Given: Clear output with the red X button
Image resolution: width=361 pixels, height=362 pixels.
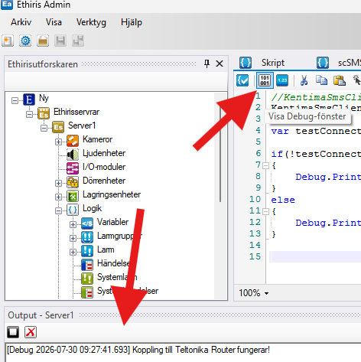Looking at the screenshot, I should (x=31, y=332).
